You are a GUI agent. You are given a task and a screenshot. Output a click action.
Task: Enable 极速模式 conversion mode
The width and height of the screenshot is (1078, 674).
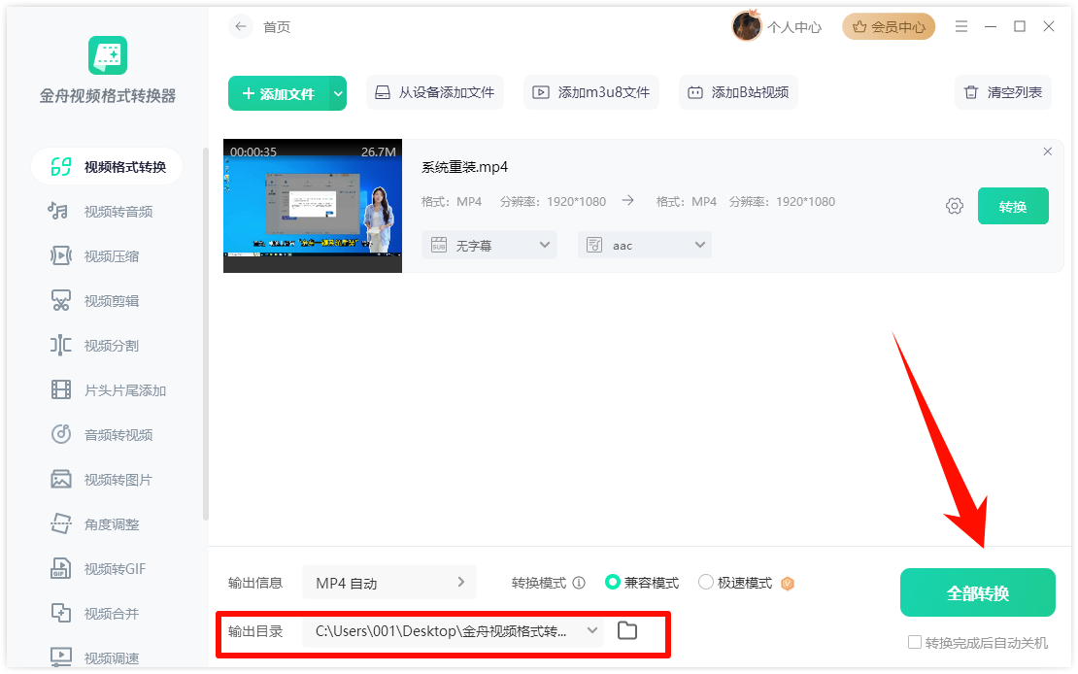coord(704,582)
